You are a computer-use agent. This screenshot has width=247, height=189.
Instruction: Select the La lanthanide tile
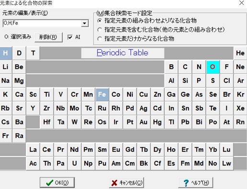click(x=33, y=150)
